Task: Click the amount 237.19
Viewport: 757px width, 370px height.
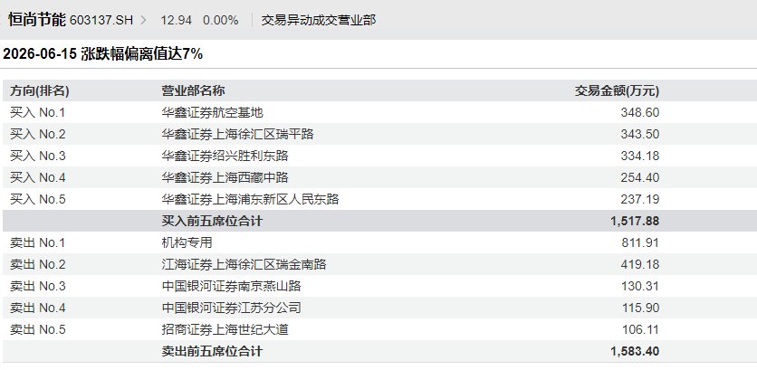Action: 639,199
